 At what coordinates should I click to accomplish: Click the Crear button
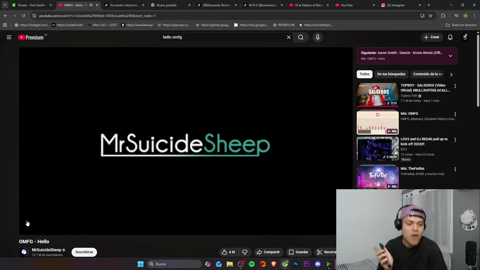(431, 37)
